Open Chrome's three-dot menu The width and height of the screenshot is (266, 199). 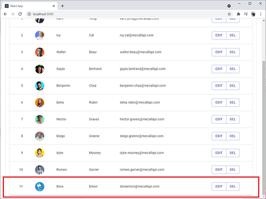(x=261, y=14)
